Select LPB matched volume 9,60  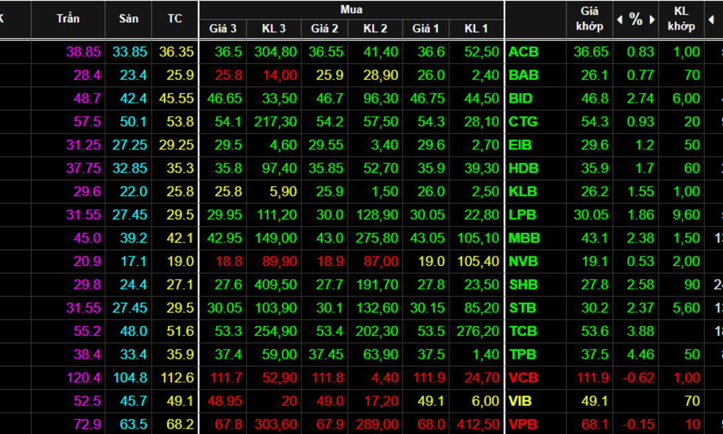tap(686, 215)
